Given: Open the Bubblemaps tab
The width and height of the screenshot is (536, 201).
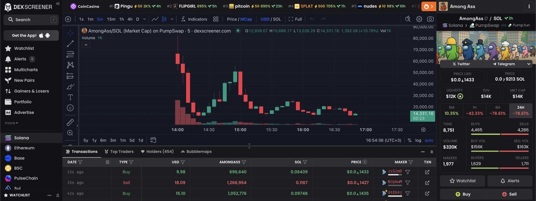Looking at the screenshot, I should tap(196, 152).
